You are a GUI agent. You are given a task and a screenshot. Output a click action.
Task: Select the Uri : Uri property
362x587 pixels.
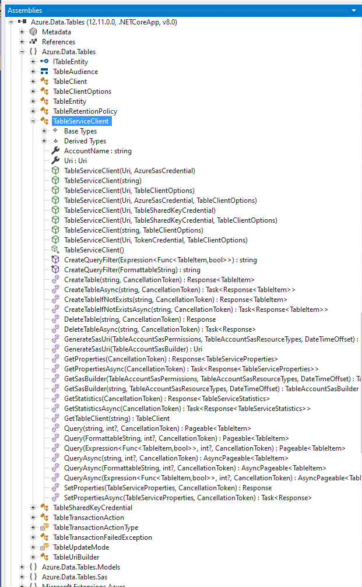75,161
